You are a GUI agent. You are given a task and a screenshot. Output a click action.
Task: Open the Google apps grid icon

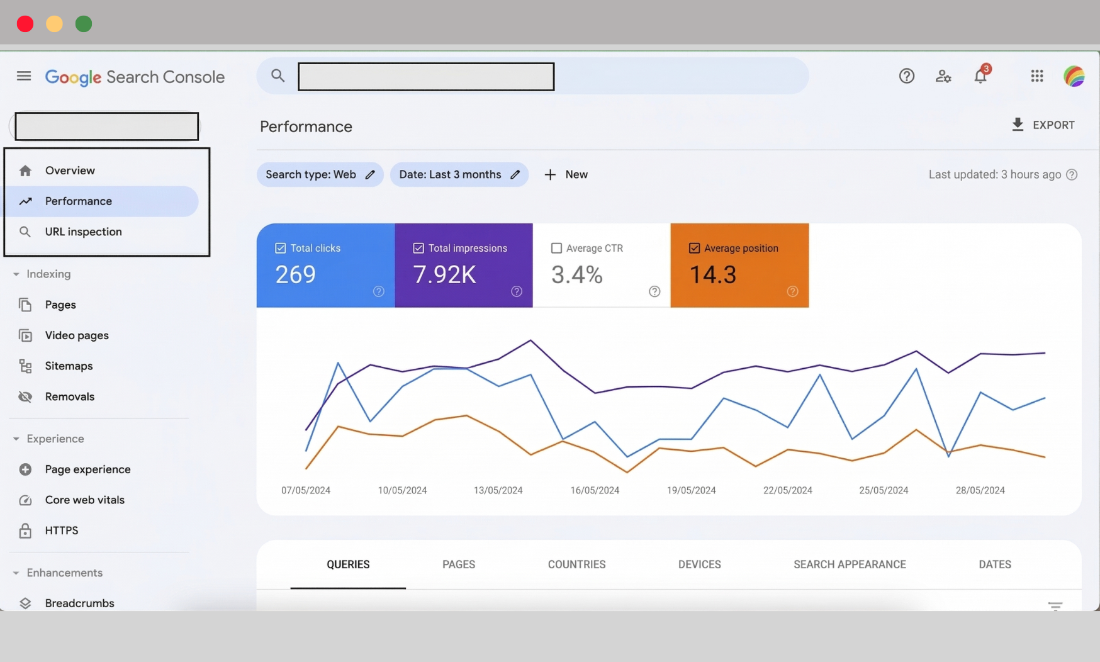pos(1036,76)
